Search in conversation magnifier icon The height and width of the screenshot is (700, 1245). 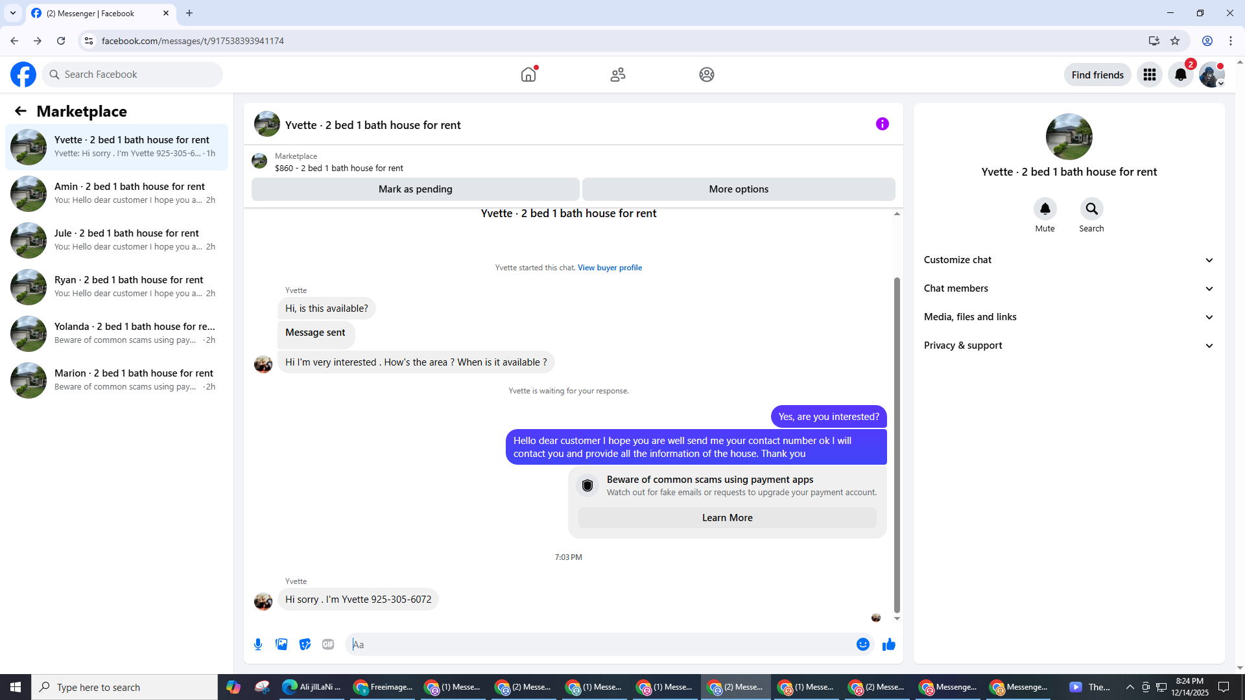1091,209
